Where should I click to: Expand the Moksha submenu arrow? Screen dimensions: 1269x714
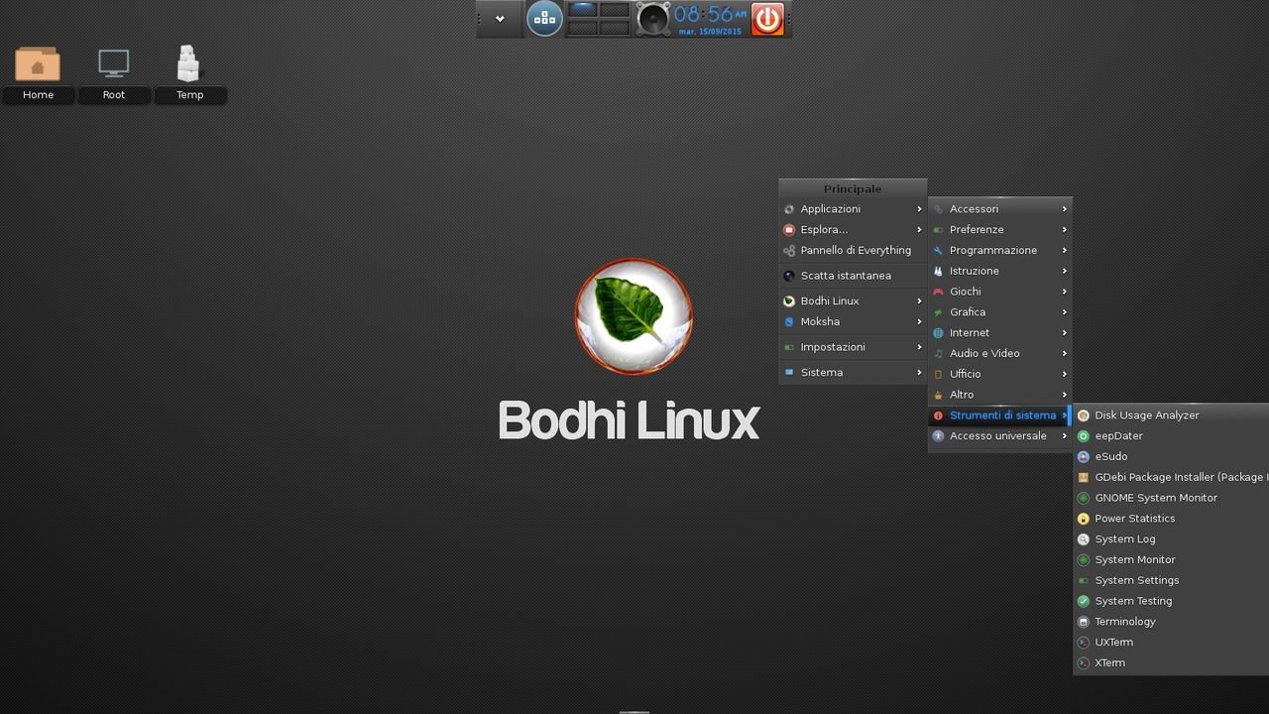coord(920,322)
